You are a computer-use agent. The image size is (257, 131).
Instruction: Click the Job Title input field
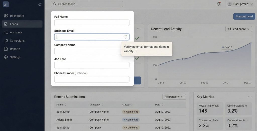point(92,65)
